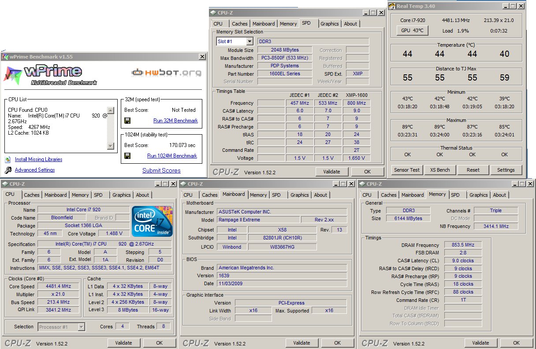Click the hwbot.org logo
Screen dimensions: 536x349
click(167, 73)
